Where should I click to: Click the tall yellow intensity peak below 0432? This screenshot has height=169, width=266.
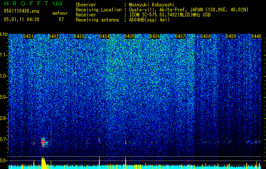click(x=44, y=163)
